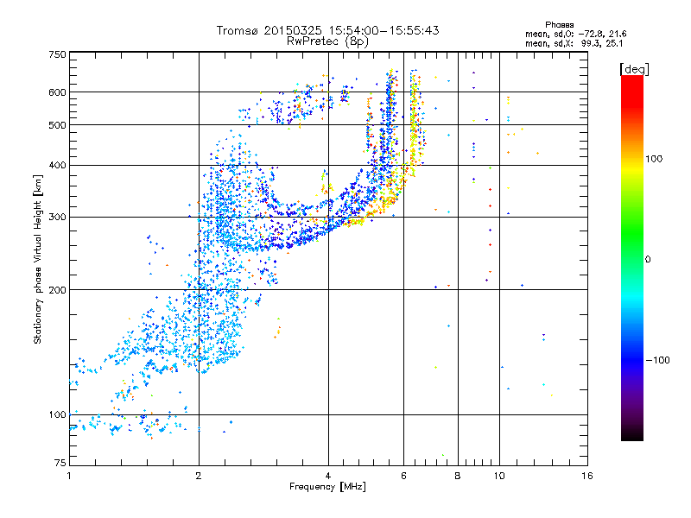Click the black bottom end of the colorbar
Image resolution: width=691 pixels, height=518 pixels.
(632, 434)
